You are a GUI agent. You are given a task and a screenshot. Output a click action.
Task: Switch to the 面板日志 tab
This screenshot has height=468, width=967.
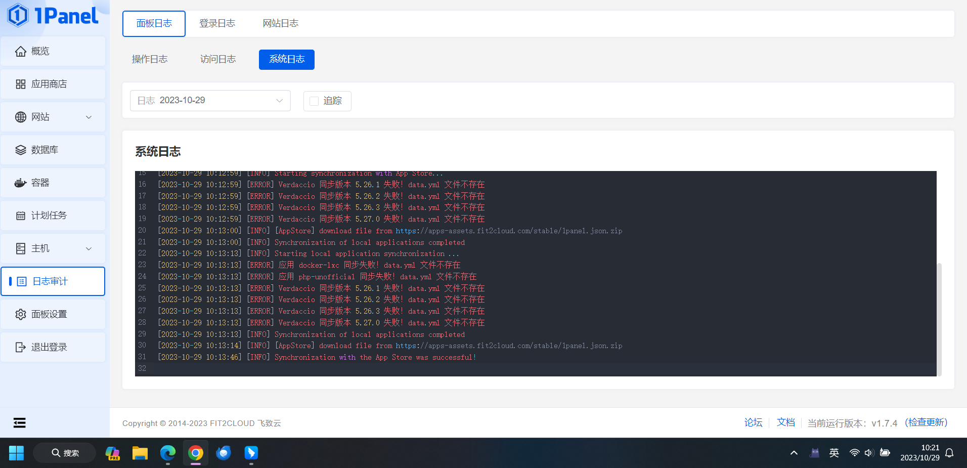(x=154, y=23)
